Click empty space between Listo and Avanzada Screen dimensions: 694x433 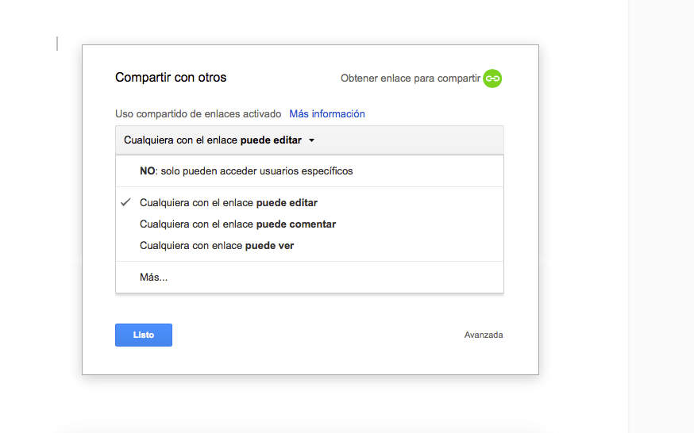click(x=318, y=335)
